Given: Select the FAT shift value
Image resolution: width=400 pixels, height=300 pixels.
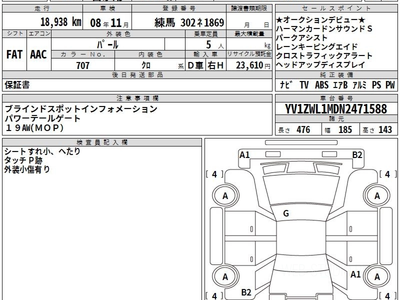Looking at the screenshot, I should click(14, 55).
